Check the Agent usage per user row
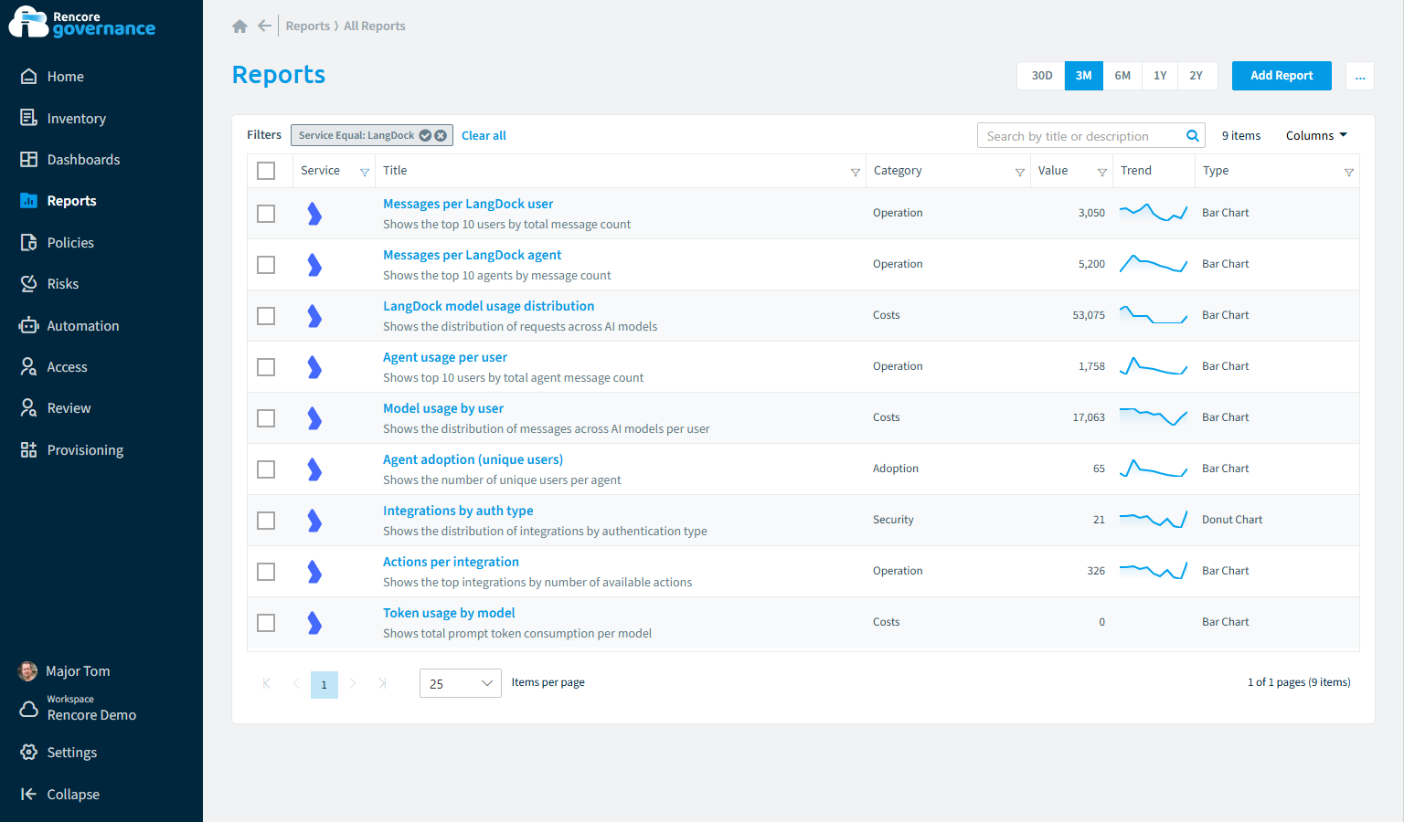 pos(266,367)
